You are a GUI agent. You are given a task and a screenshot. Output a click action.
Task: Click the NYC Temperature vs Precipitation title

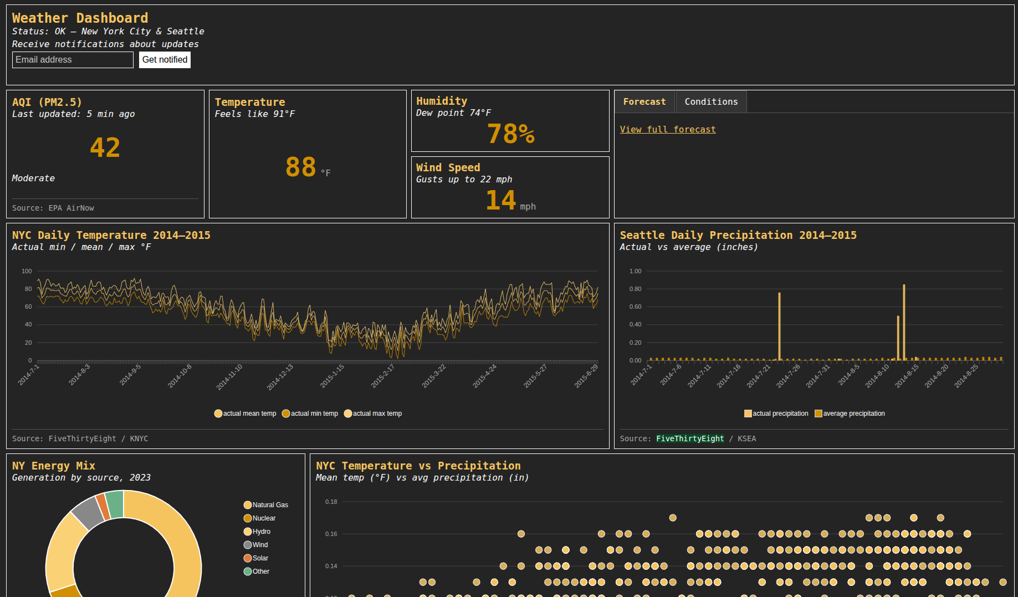point(418,466)
